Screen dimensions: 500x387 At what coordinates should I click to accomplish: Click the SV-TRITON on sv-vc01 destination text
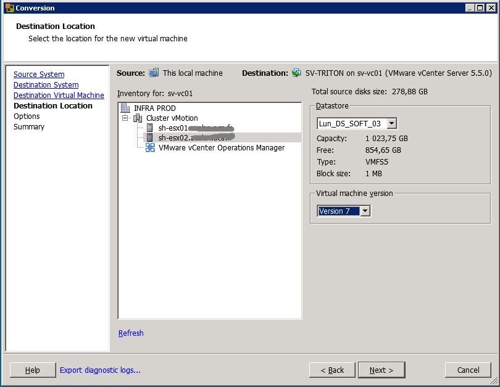click(x=399, y=73)
